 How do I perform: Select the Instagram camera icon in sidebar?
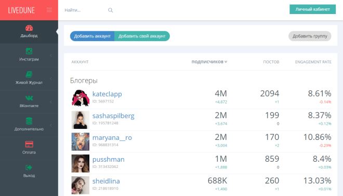pos(29,51)
